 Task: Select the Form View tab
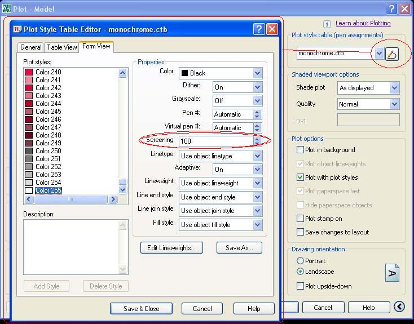click(x=96, y=46)
